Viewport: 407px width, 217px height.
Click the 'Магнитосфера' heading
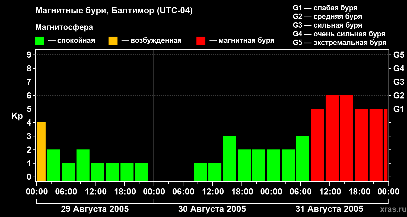64,27
